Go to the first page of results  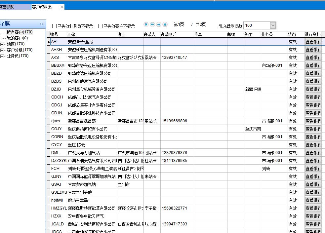(x=146, y=24)
